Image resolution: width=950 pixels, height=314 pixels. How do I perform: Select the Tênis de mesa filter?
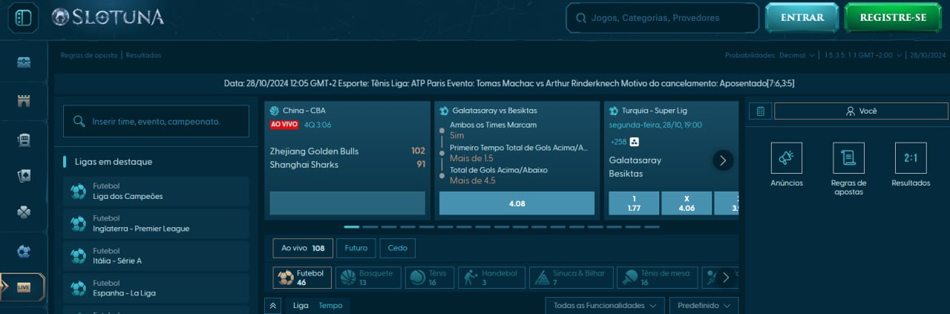tap(657, 278)
